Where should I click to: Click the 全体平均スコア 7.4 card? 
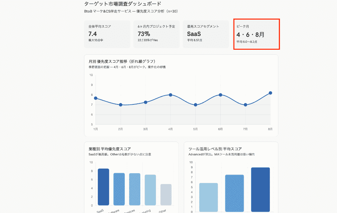(107, 34)
